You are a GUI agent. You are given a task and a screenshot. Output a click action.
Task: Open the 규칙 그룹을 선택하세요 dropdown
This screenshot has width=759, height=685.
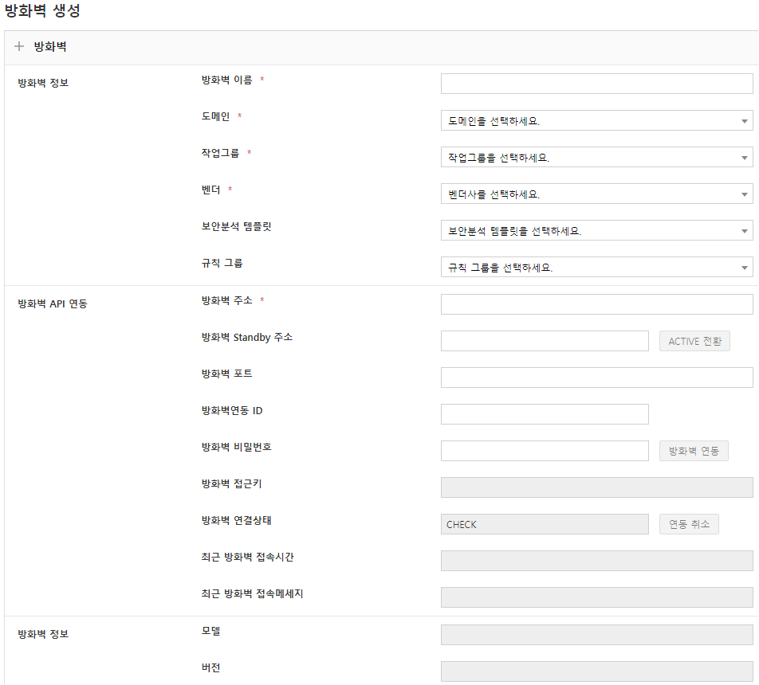(597, 267)
